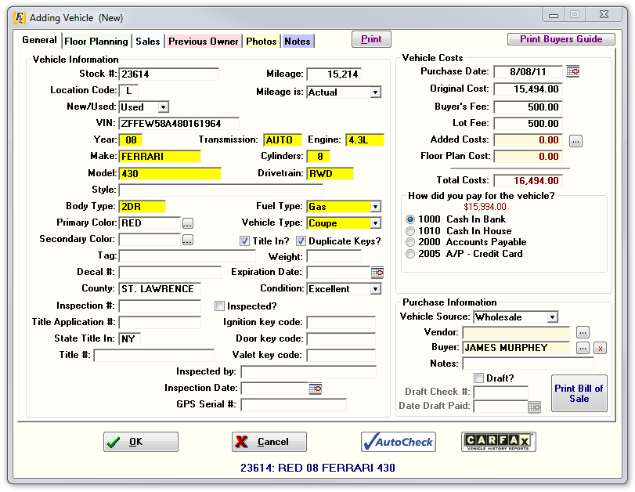Click the Make field containing FERRARI

[x=160, y=157]
